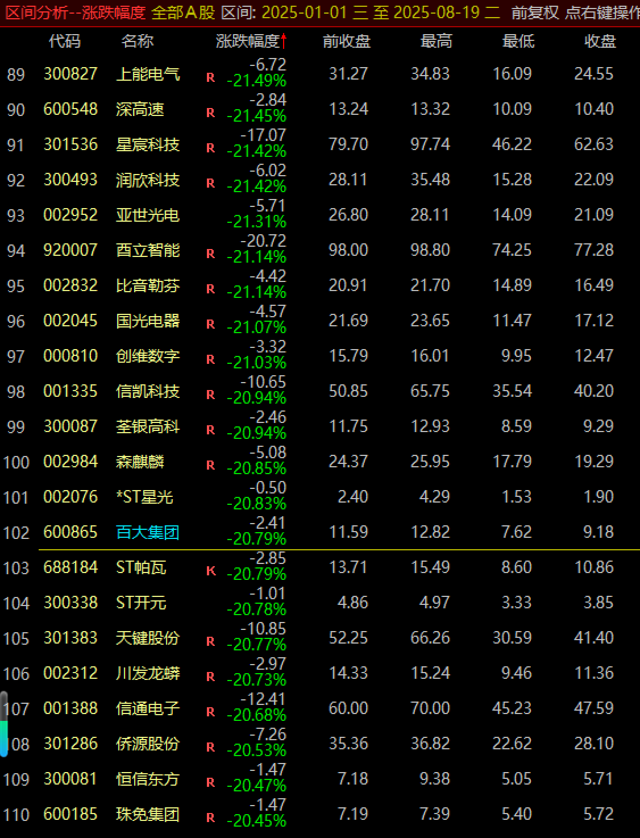Click the R marker on the 星宸科技 row

[211, 148]
